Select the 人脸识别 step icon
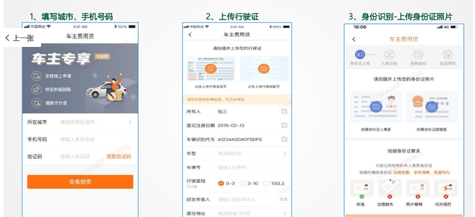This screenshot has height=217, width=475. coord(389,55)
